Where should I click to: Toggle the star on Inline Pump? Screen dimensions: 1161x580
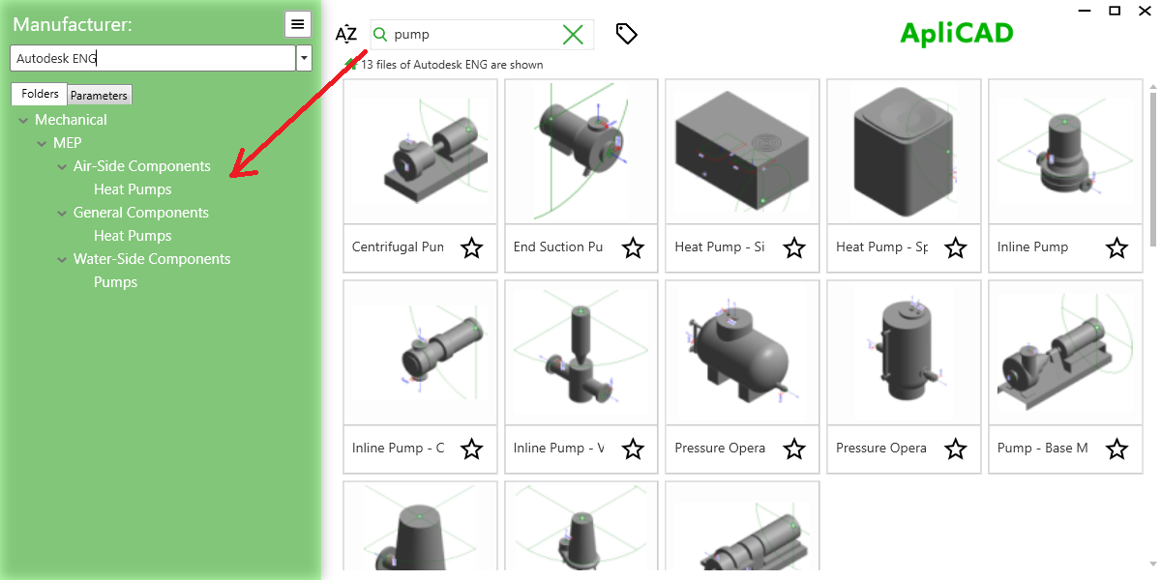[1116, 248]
